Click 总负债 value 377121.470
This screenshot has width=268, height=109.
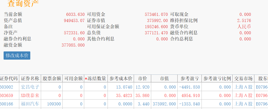point(156,33)
